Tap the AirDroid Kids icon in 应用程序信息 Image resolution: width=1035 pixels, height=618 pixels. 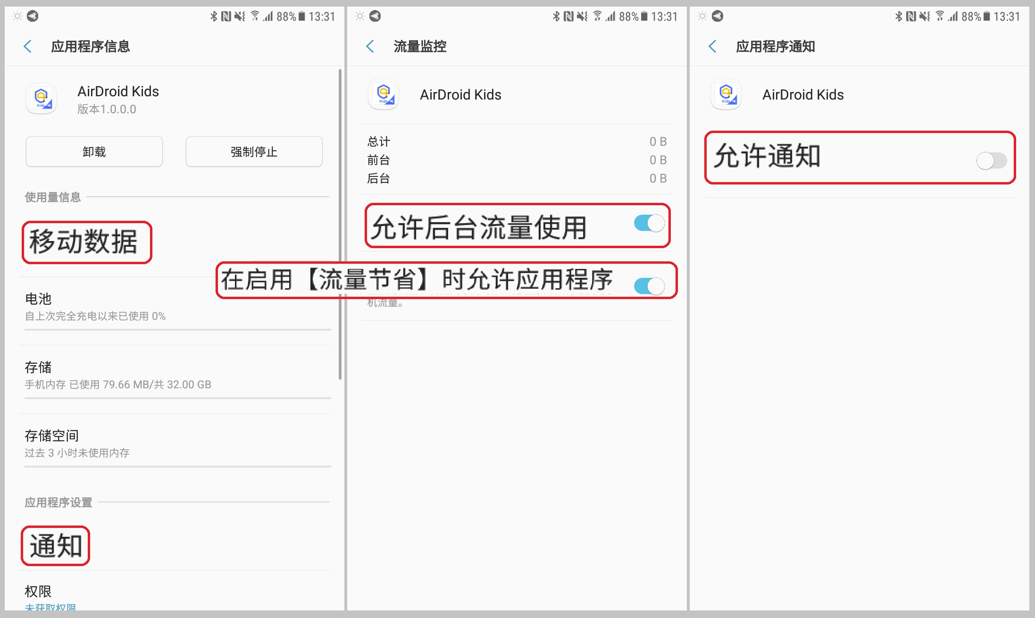tap(41, 98)
